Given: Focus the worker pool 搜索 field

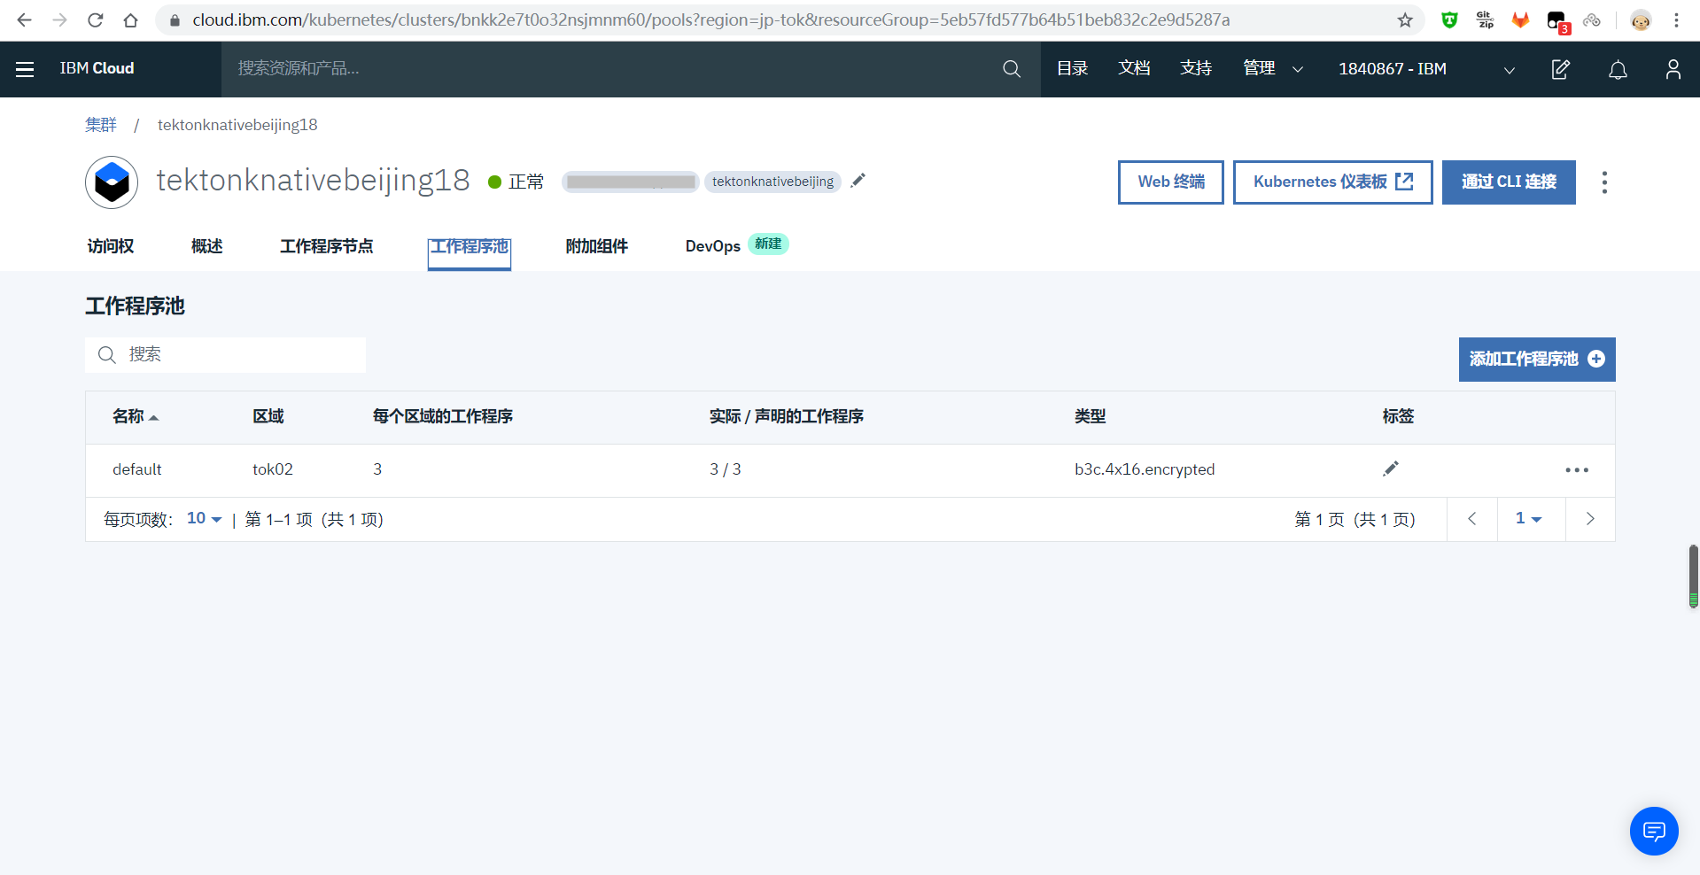Looking at the screenshot, I should coord(226,355).
